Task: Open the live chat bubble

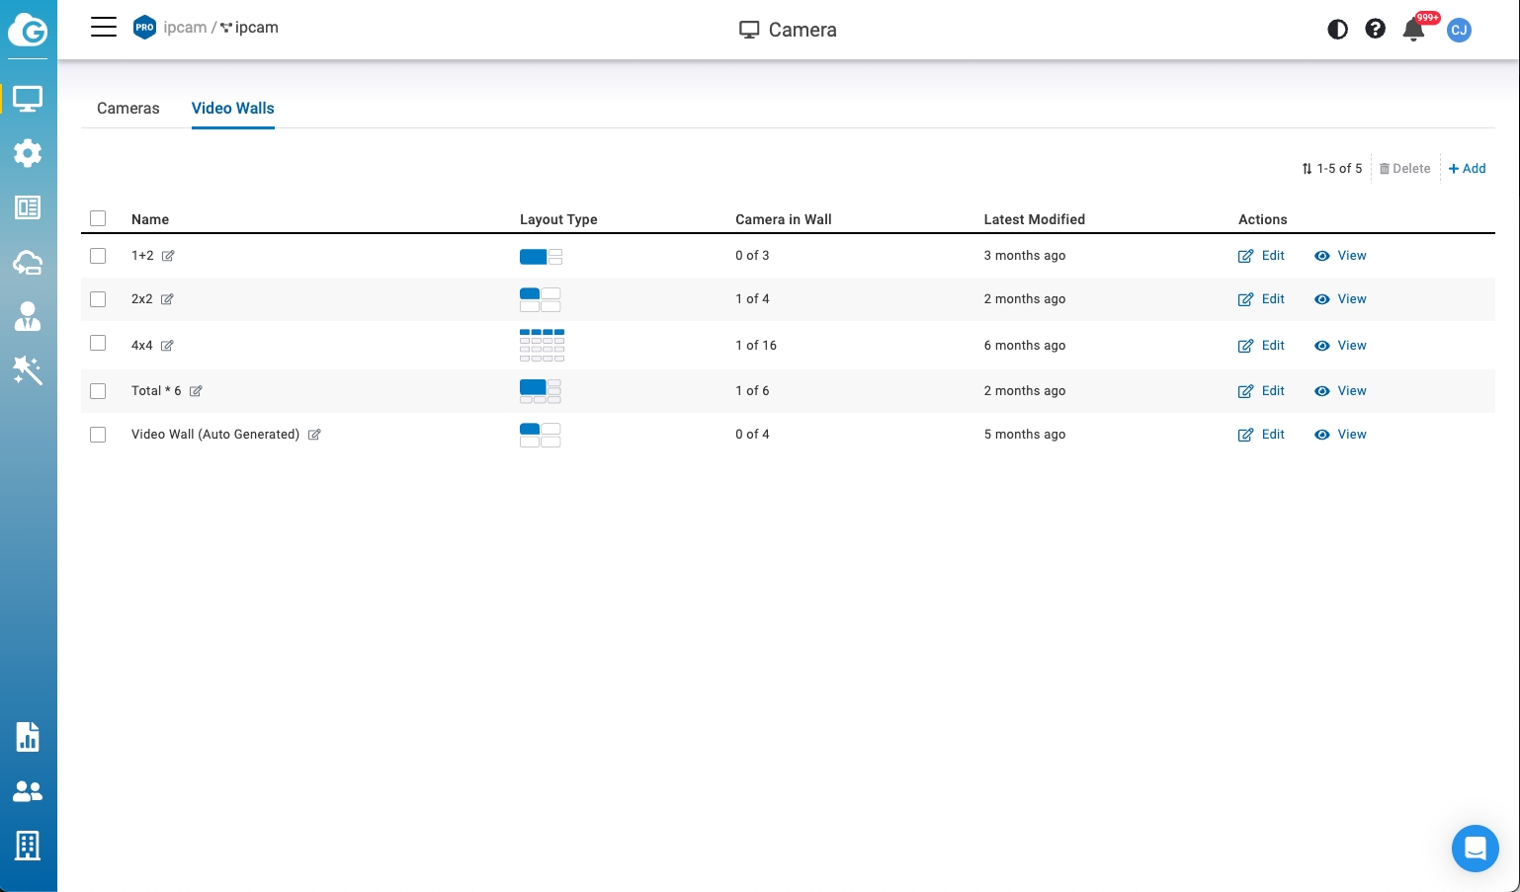Action: point(1475,849)
